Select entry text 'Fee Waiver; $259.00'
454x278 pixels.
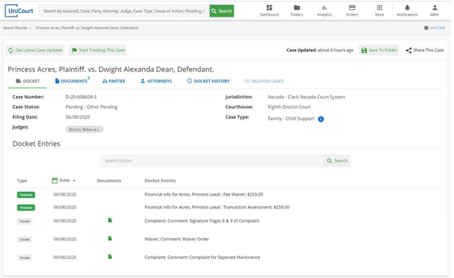click(x=243, y=194)
